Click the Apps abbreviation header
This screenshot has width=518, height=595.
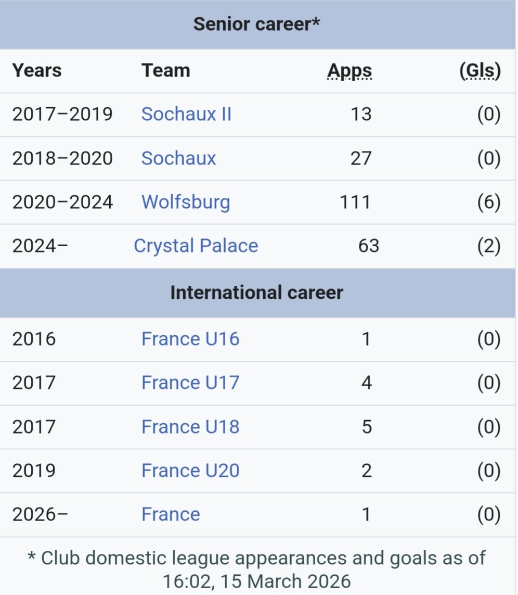(349, 71)
